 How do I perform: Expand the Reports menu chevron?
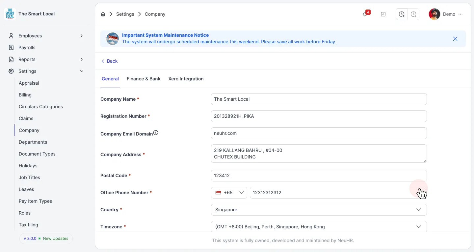82,59
